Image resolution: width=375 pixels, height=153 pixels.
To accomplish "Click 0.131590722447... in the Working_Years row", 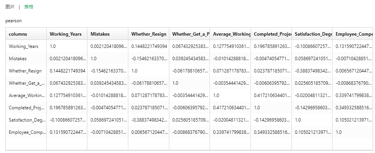I will [354, 46].
